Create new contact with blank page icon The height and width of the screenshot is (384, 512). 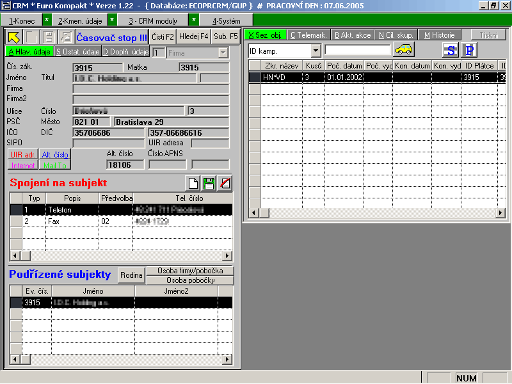(193, 183)
